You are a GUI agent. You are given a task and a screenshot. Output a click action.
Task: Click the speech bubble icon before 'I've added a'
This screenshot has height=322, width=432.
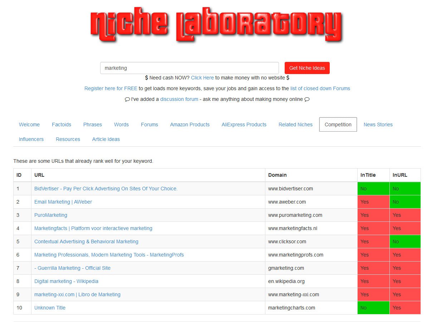[x=127, y=99]
